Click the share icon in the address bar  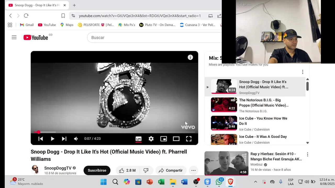click(x=219, y=16)
